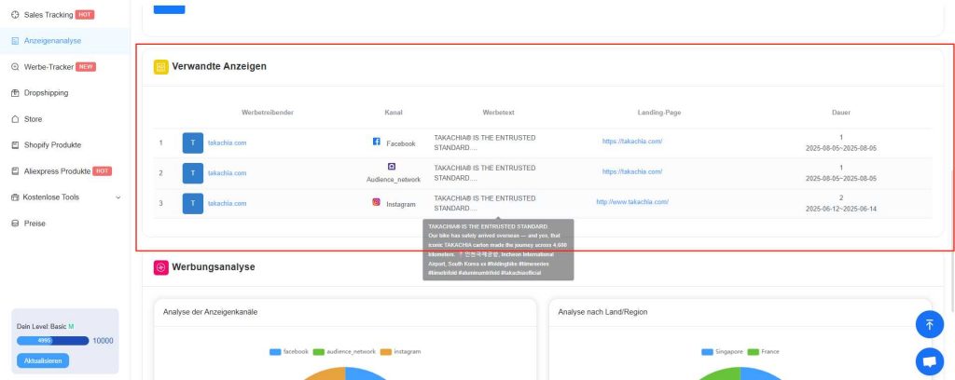
Task: Expand Kostenlose Tools submenu chevron
Action: pyautogui.click(x=118, y=197)
